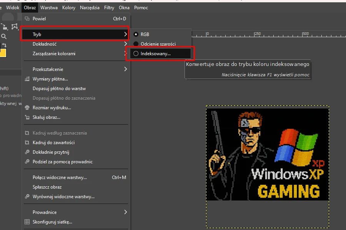
Task: Open the Okna menu
Action: pos(124,8)
